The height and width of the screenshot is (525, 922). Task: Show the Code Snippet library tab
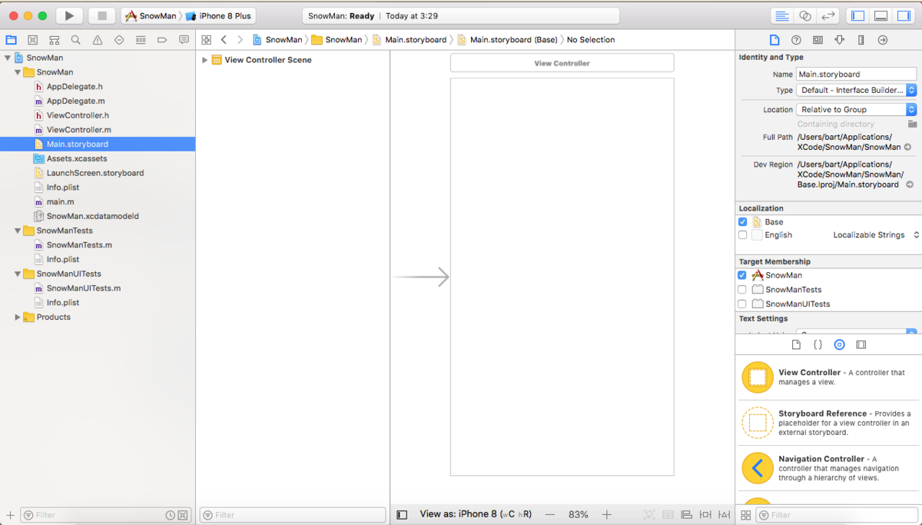click(x=818, y=345)
